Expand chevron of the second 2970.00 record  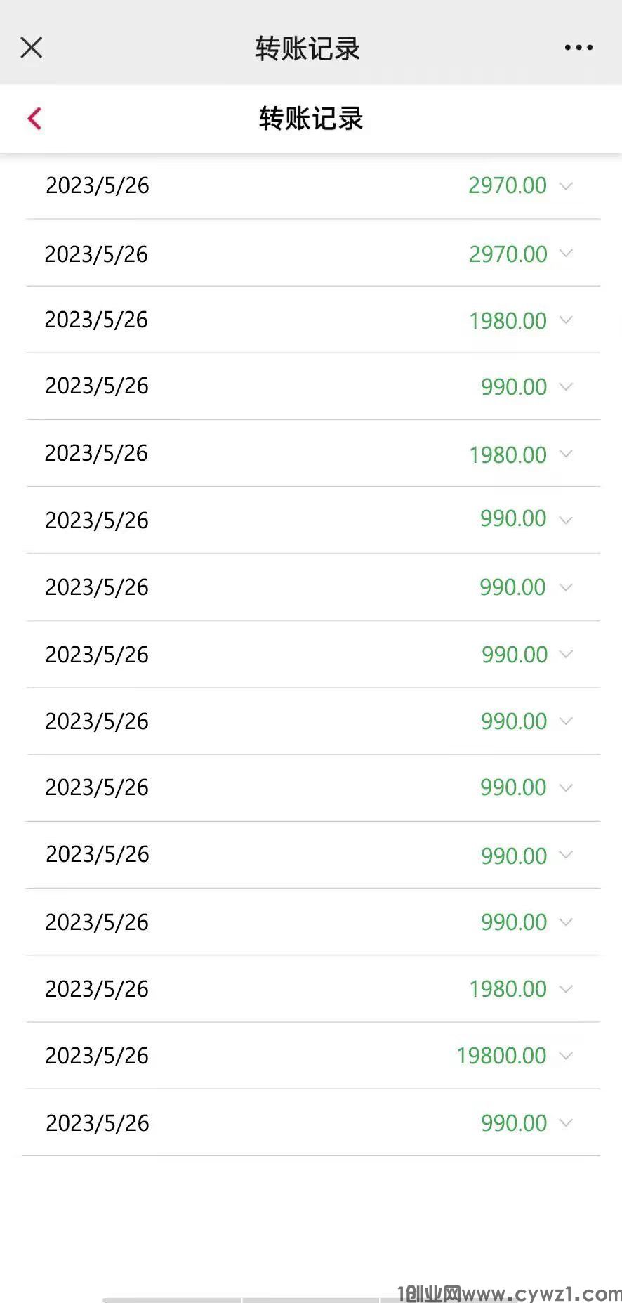(566, 254)
